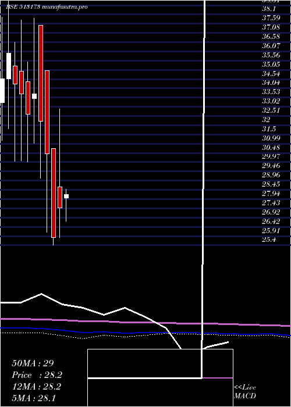
Task: Click the 33.53 price axis label
Action: pyautogui.click(x=271, y=92)
